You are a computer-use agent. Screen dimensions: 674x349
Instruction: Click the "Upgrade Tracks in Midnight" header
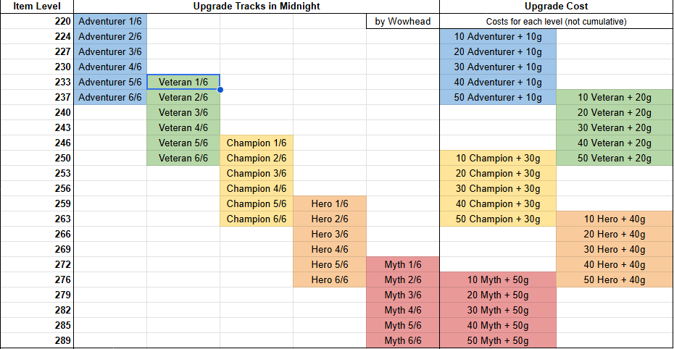(257, 6)
